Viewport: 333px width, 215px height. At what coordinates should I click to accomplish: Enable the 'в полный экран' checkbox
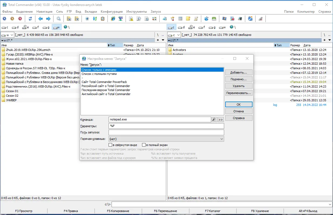pos(144,145)
